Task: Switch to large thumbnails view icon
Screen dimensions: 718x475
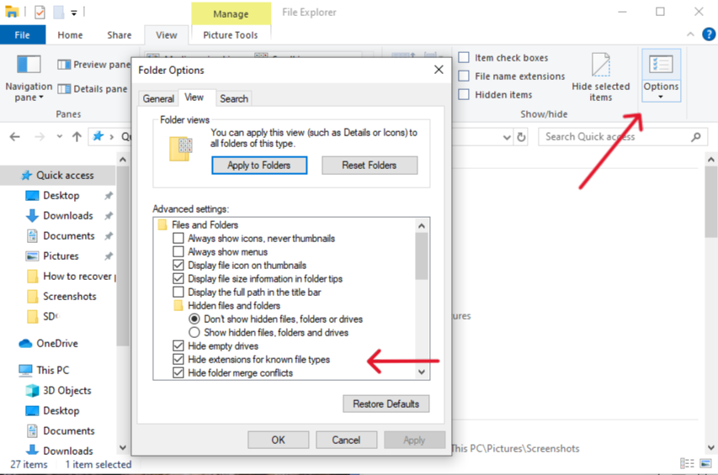Action: 705,463
